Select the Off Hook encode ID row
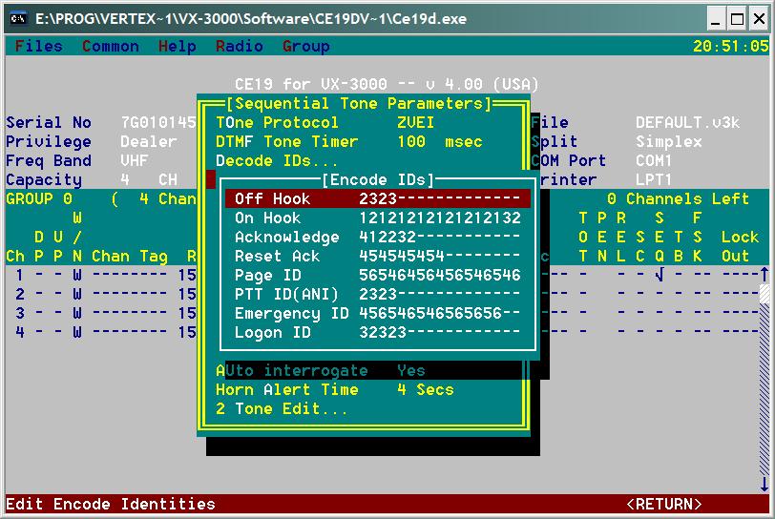 [x=378, y=198]
